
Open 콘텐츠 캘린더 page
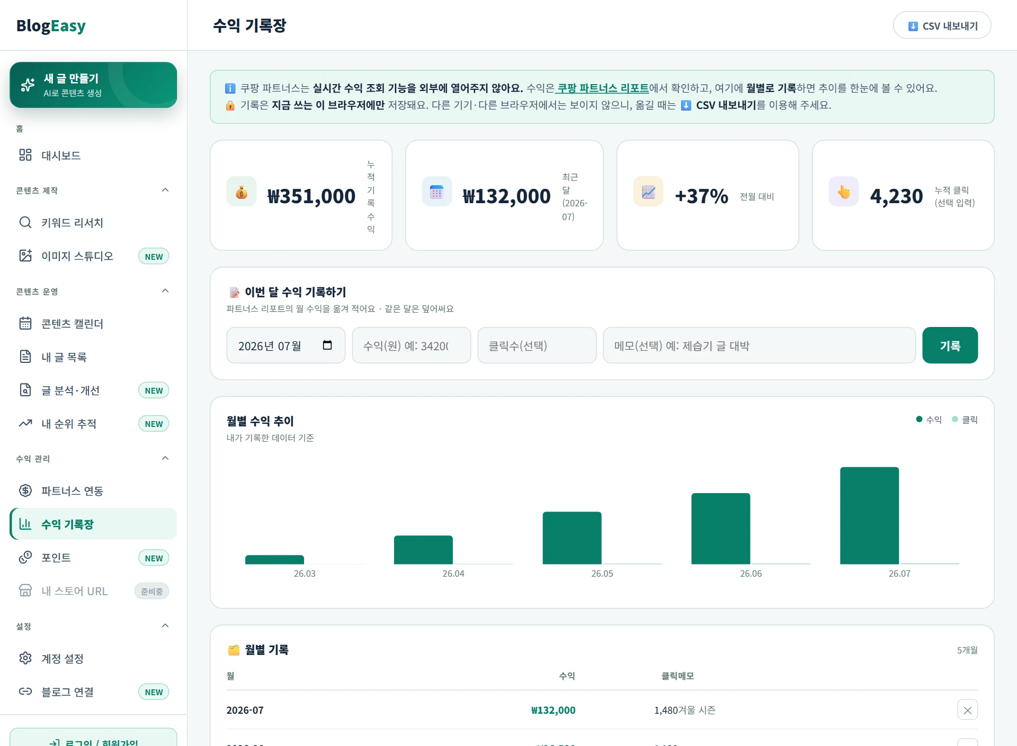[93, 323]
